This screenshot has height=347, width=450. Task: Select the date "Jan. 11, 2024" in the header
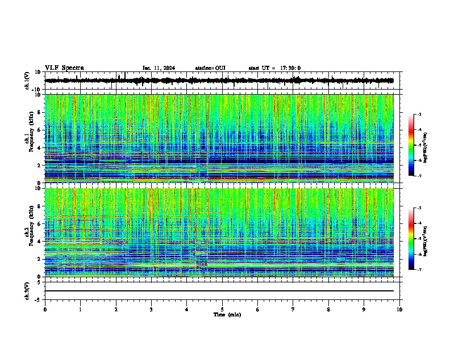click(159, 68)
